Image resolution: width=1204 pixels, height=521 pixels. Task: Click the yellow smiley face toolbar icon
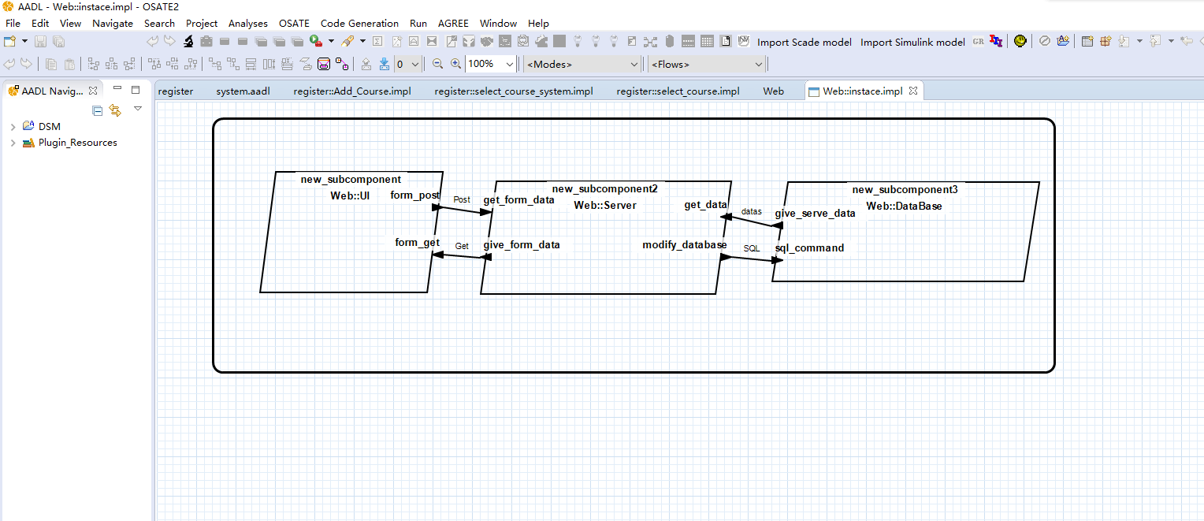1020,41
